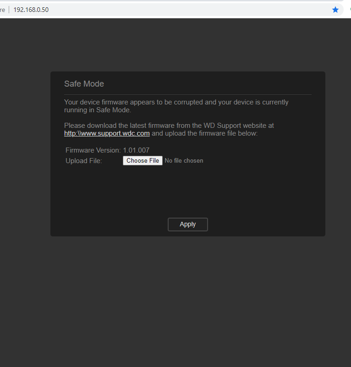Image resolution: width=351 pixels, height=367 pixels.
Task: Click the 'Your device firmware appears to be corrupted' text
Action: (x=133, y=102)
